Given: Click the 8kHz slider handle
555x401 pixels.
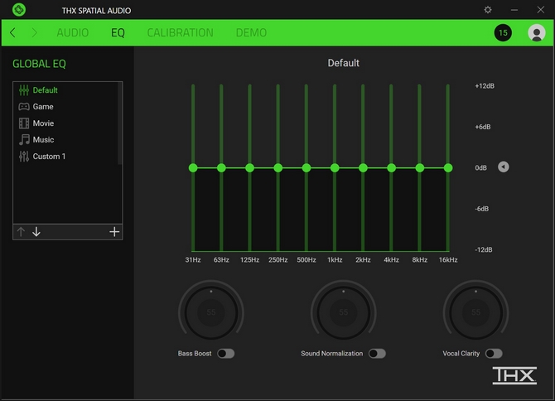Looking at the screenshot, I should (x=419, y=167).
